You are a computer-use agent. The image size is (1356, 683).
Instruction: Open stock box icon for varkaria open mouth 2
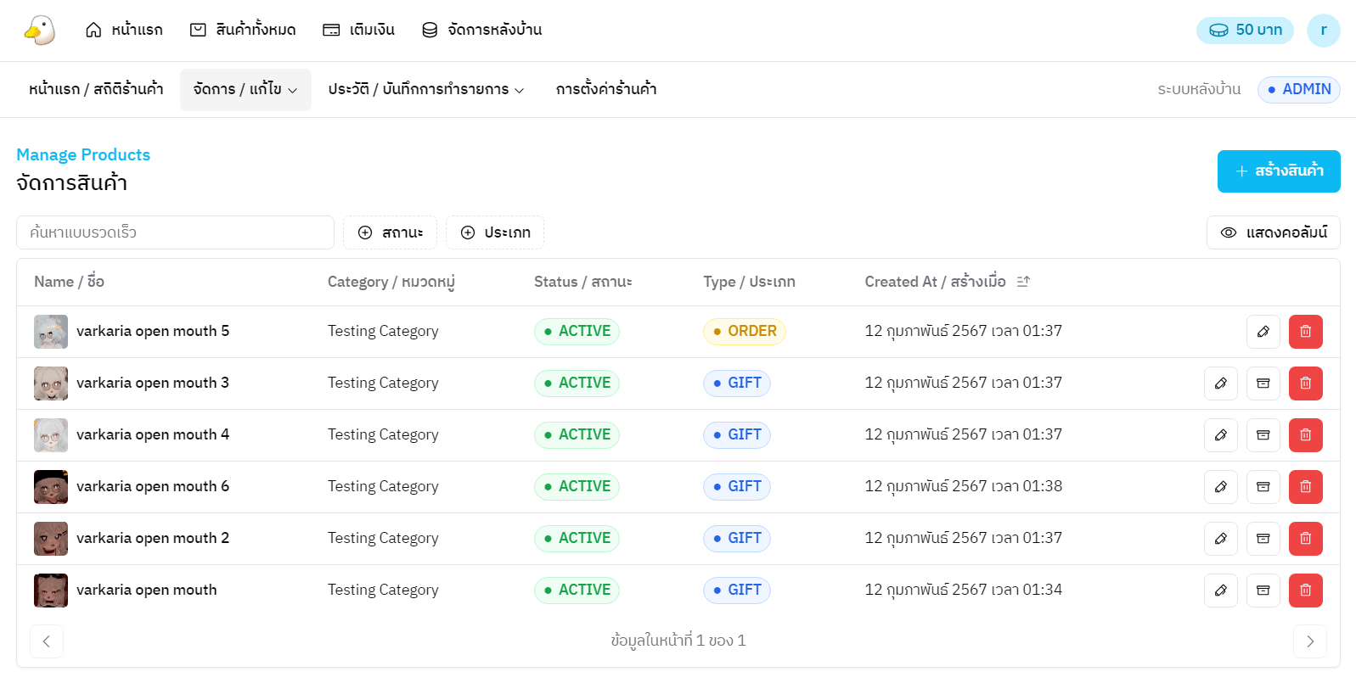(1263, 539)
